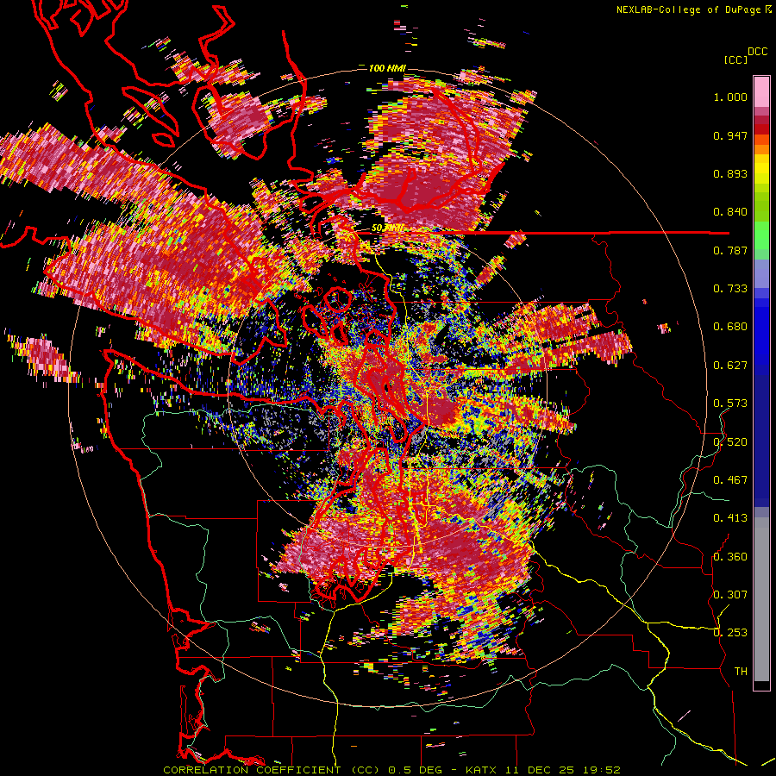Image resolution: width=776 pixels, height=776 pixels.
Task: Click the 0.893 value on the color scale
Action: tap(730, 173)
